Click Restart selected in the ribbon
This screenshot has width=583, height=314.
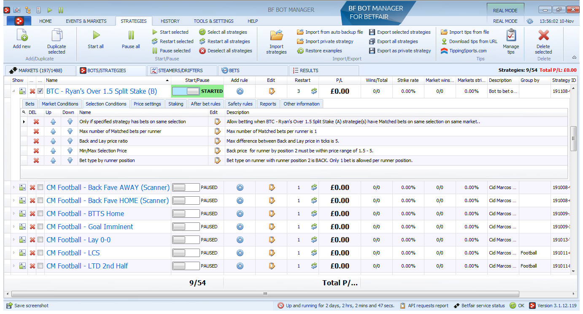[173, 41]
